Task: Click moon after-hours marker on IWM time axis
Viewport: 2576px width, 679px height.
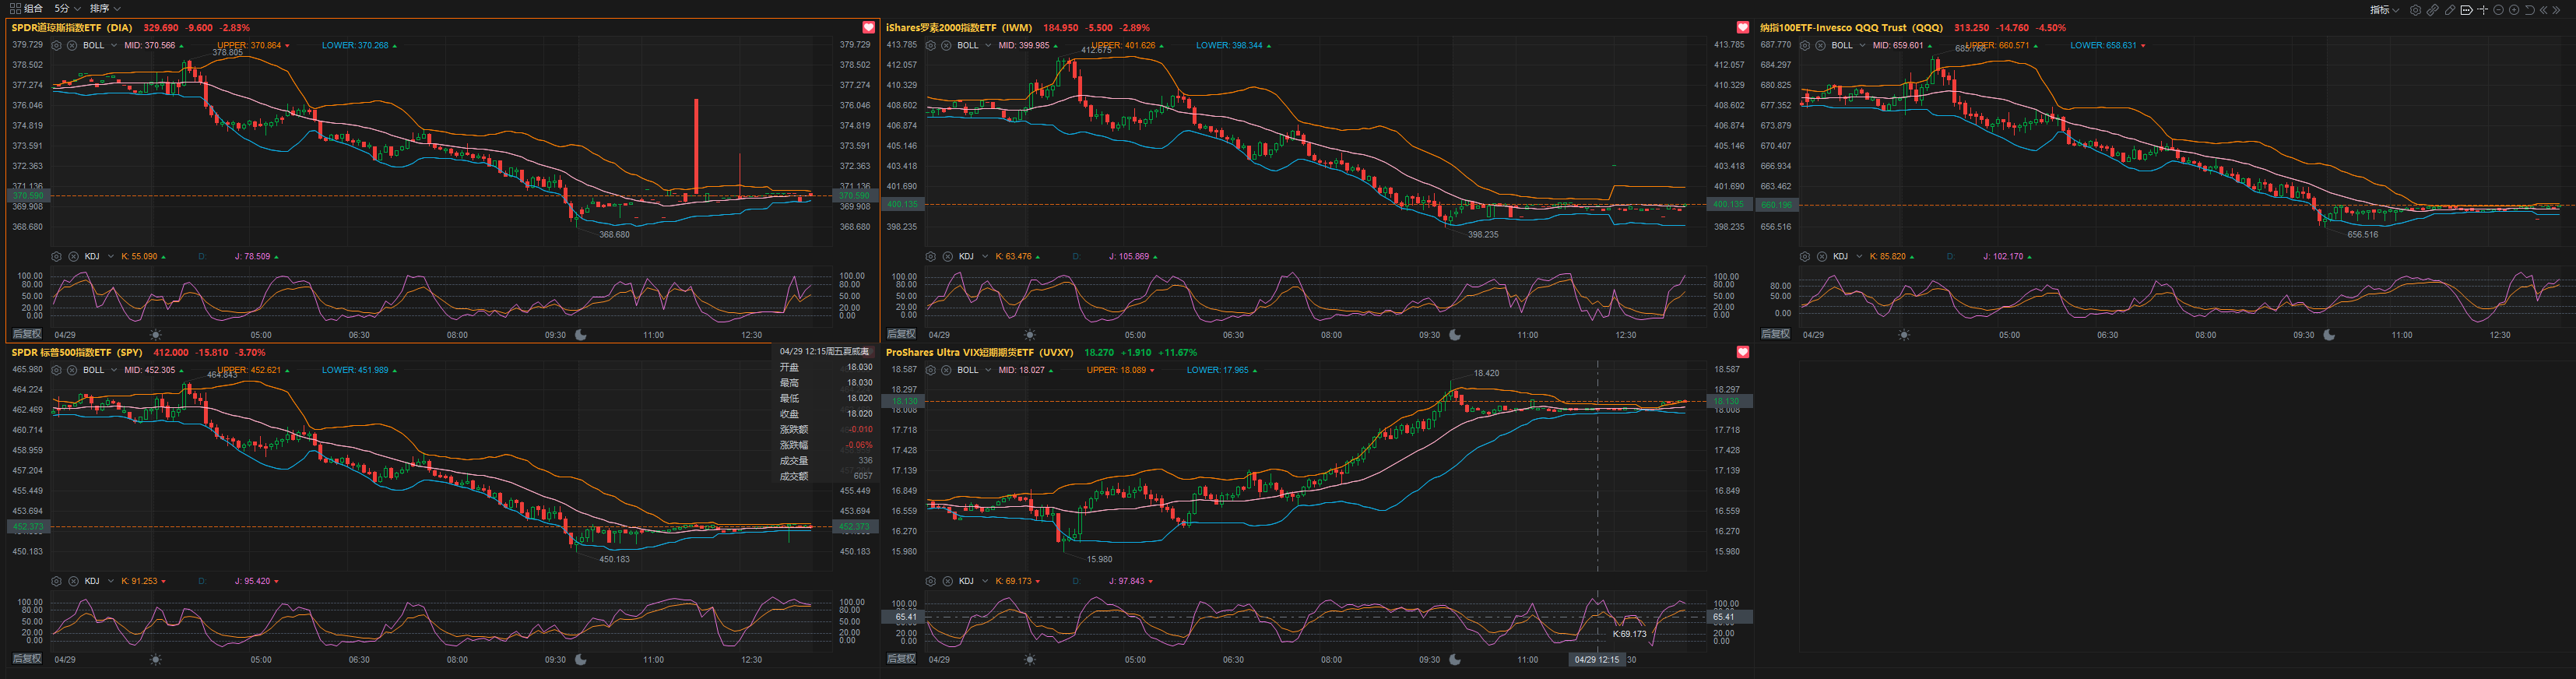Action: [1455, 335]
